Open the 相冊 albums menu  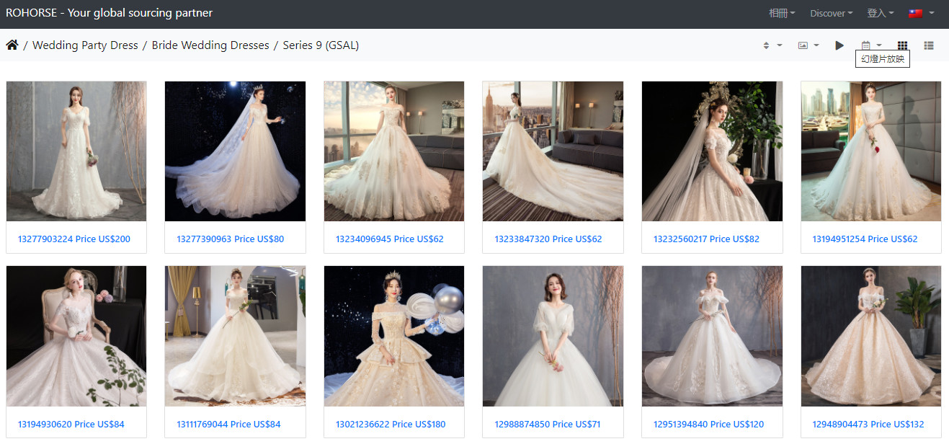click(x=782, y=13)
